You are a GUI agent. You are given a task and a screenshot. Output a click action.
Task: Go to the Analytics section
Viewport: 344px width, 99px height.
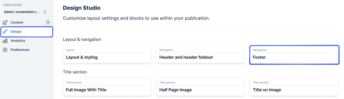[18, 41]
